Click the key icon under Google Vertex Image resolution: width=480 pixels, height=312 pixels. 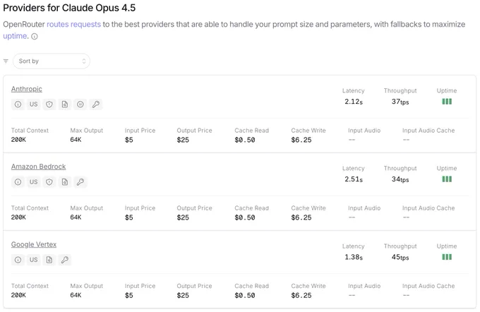(x=65, y=260)
